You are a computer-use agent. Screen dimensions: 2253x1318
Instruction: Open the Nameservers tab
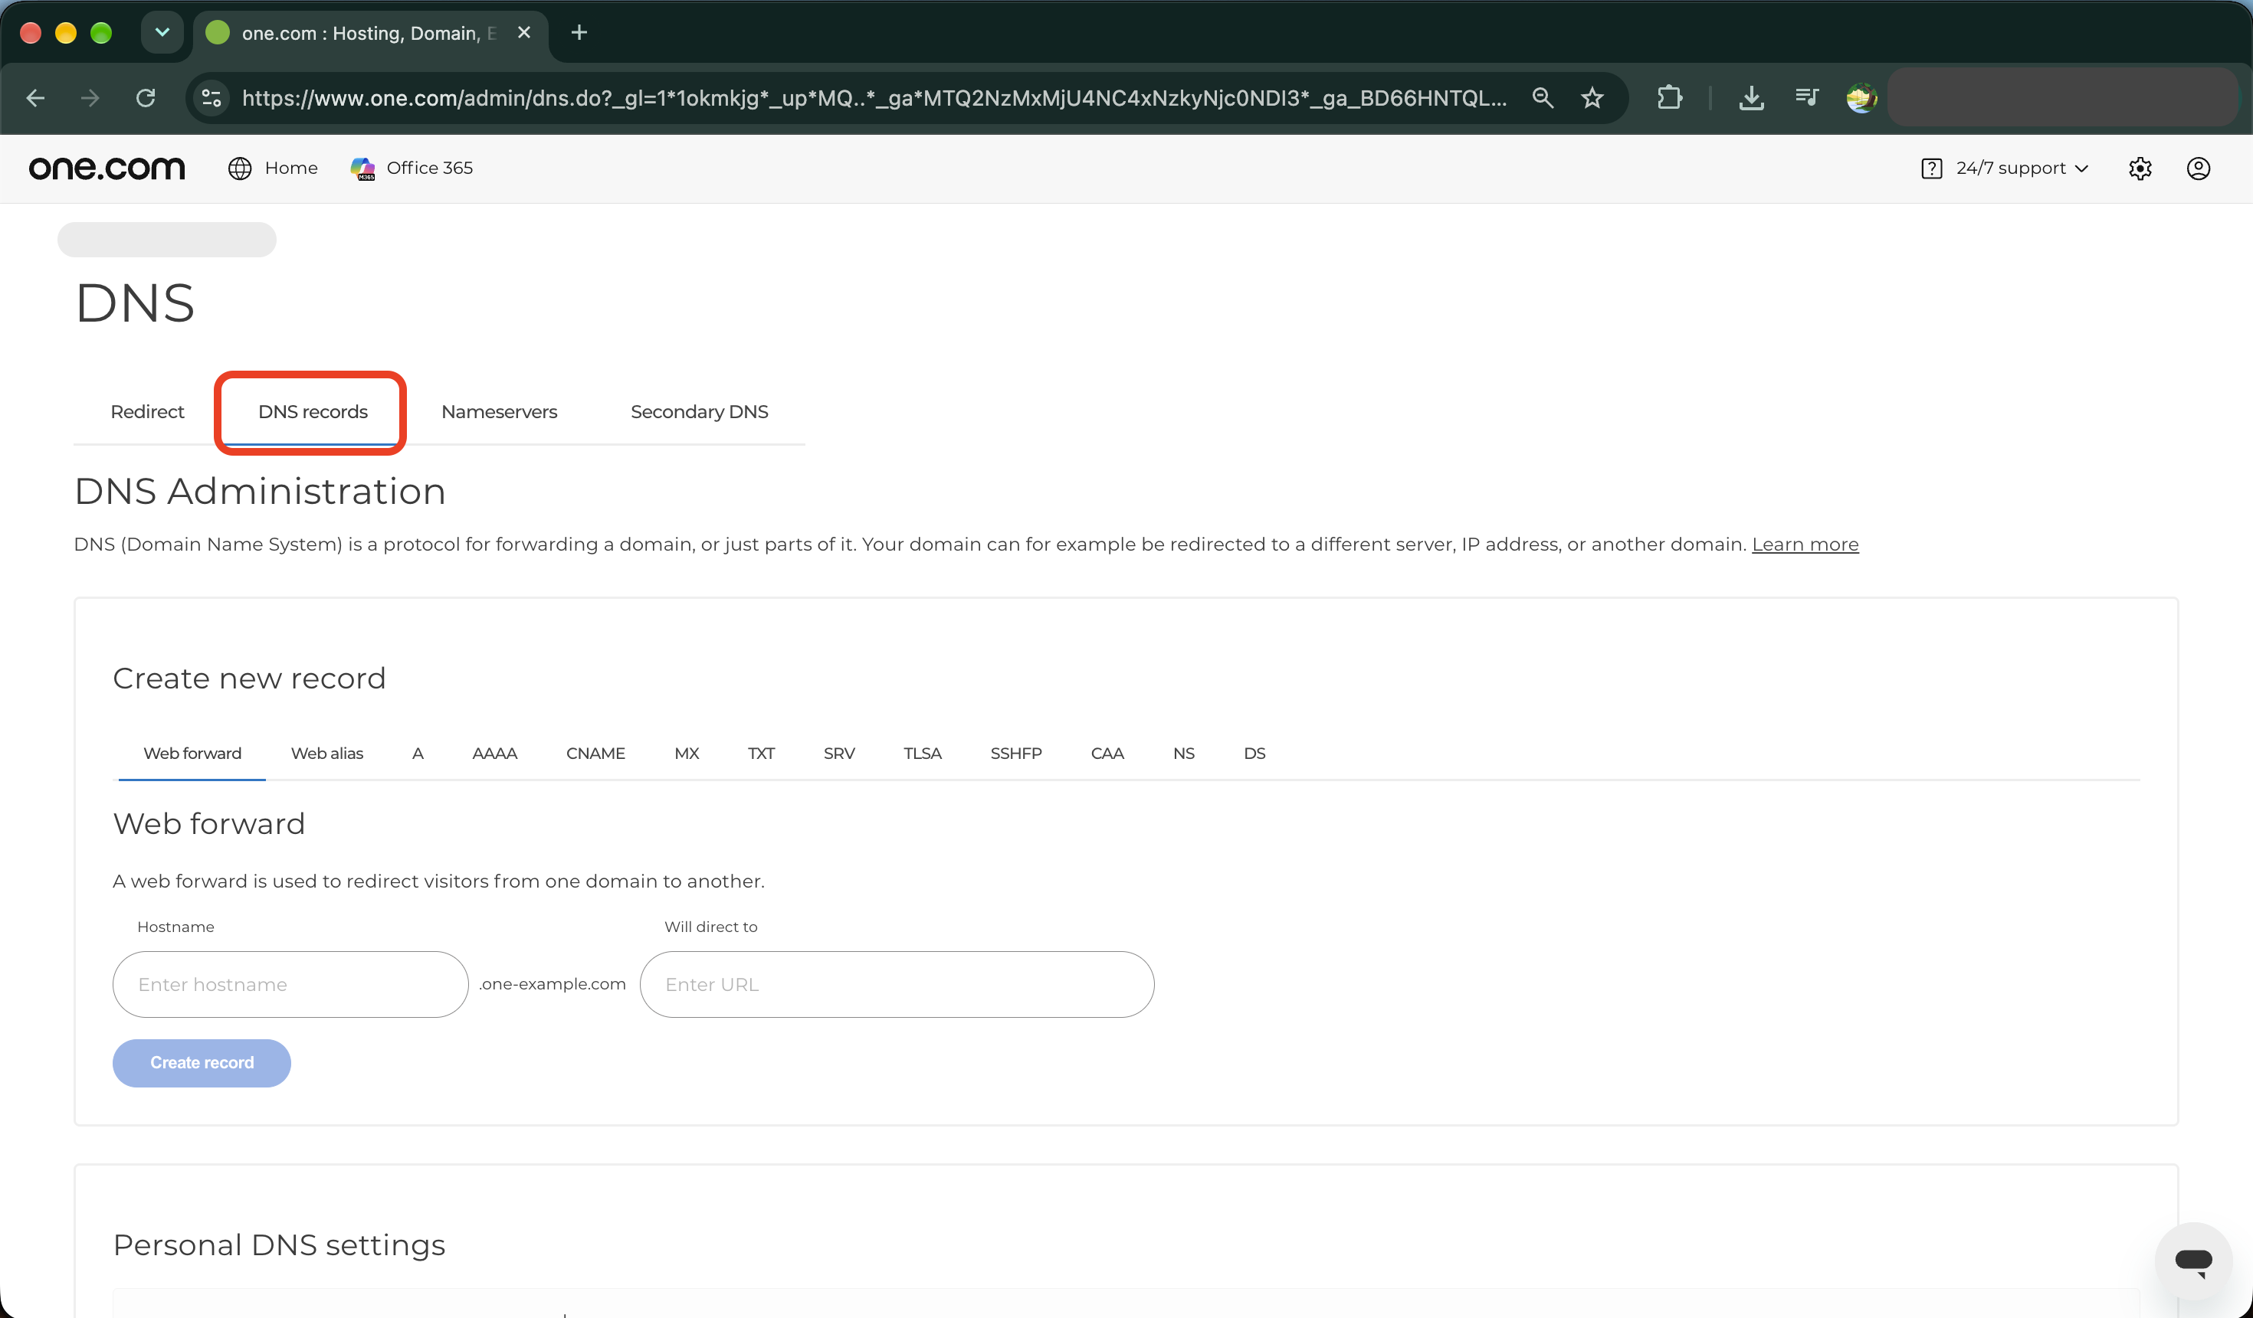tap(499, 412)
